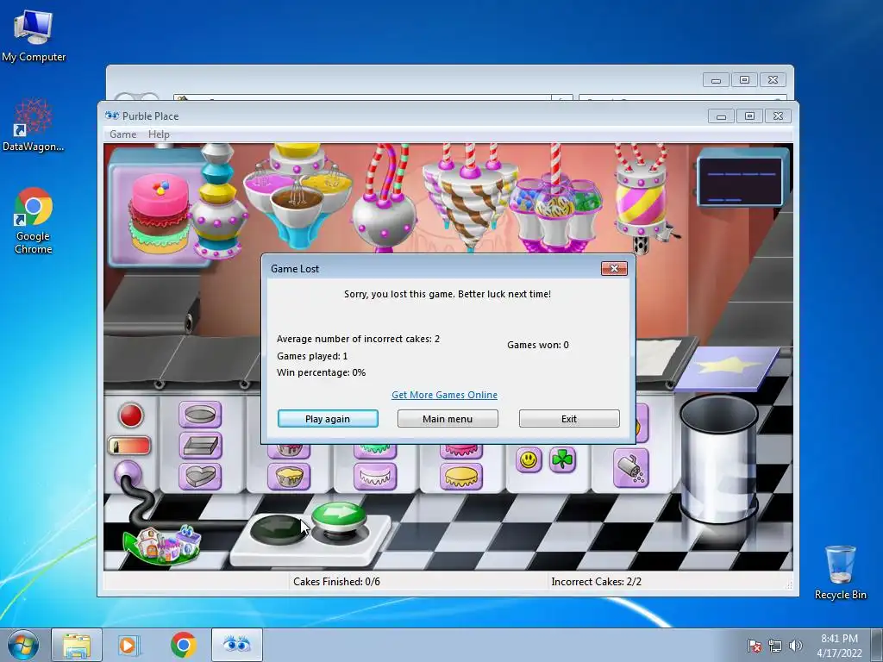The height and width of the screenshot is (662, 883).
Task: Click the Action Center flag tray icon
Action: [x=754, y=646]
